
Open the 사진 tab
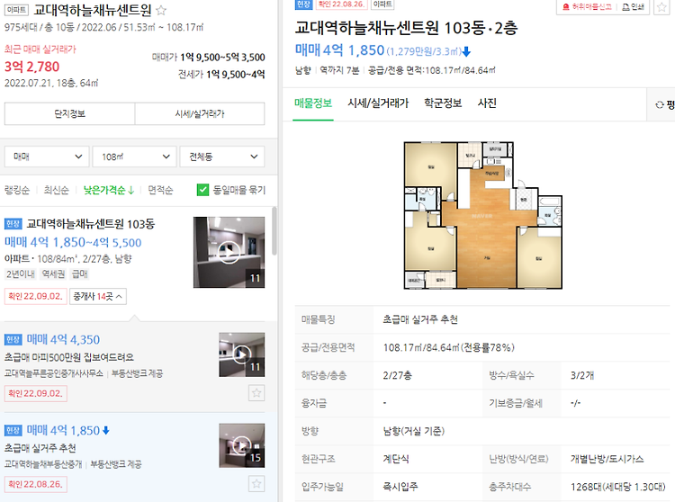point(487,103)
